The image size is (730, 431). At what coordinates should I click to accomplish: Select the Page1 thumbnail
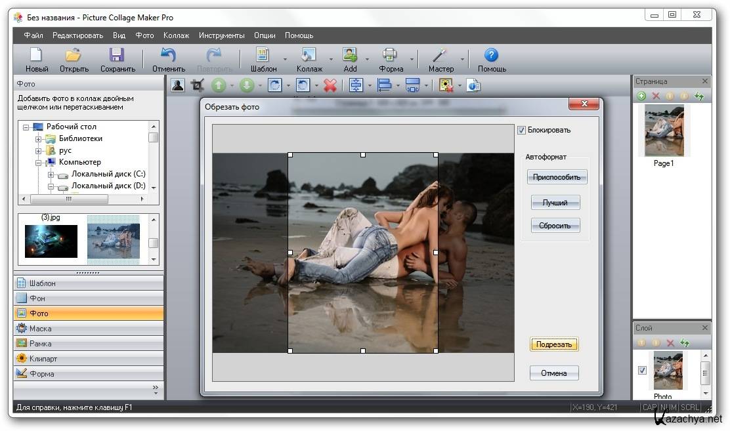point(664,131)
